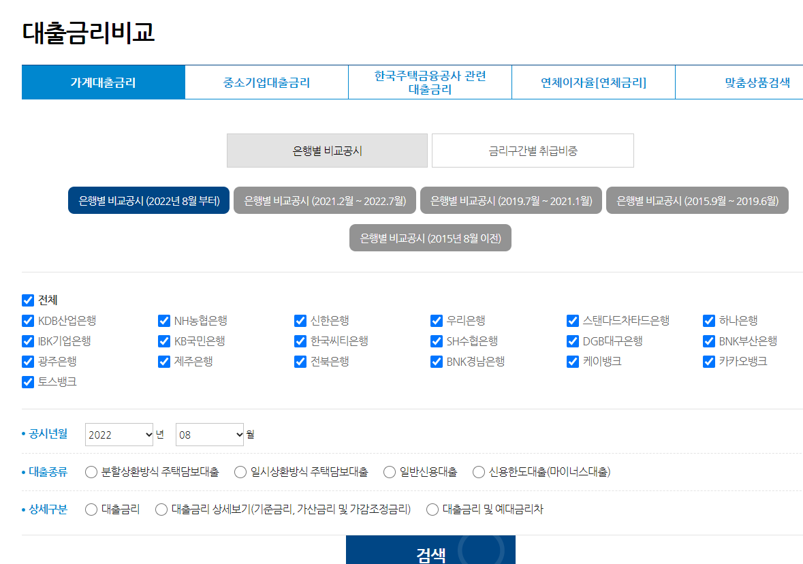Open the 가계대출금리 tab
The image size is (803, 564).
click(104, 82)
